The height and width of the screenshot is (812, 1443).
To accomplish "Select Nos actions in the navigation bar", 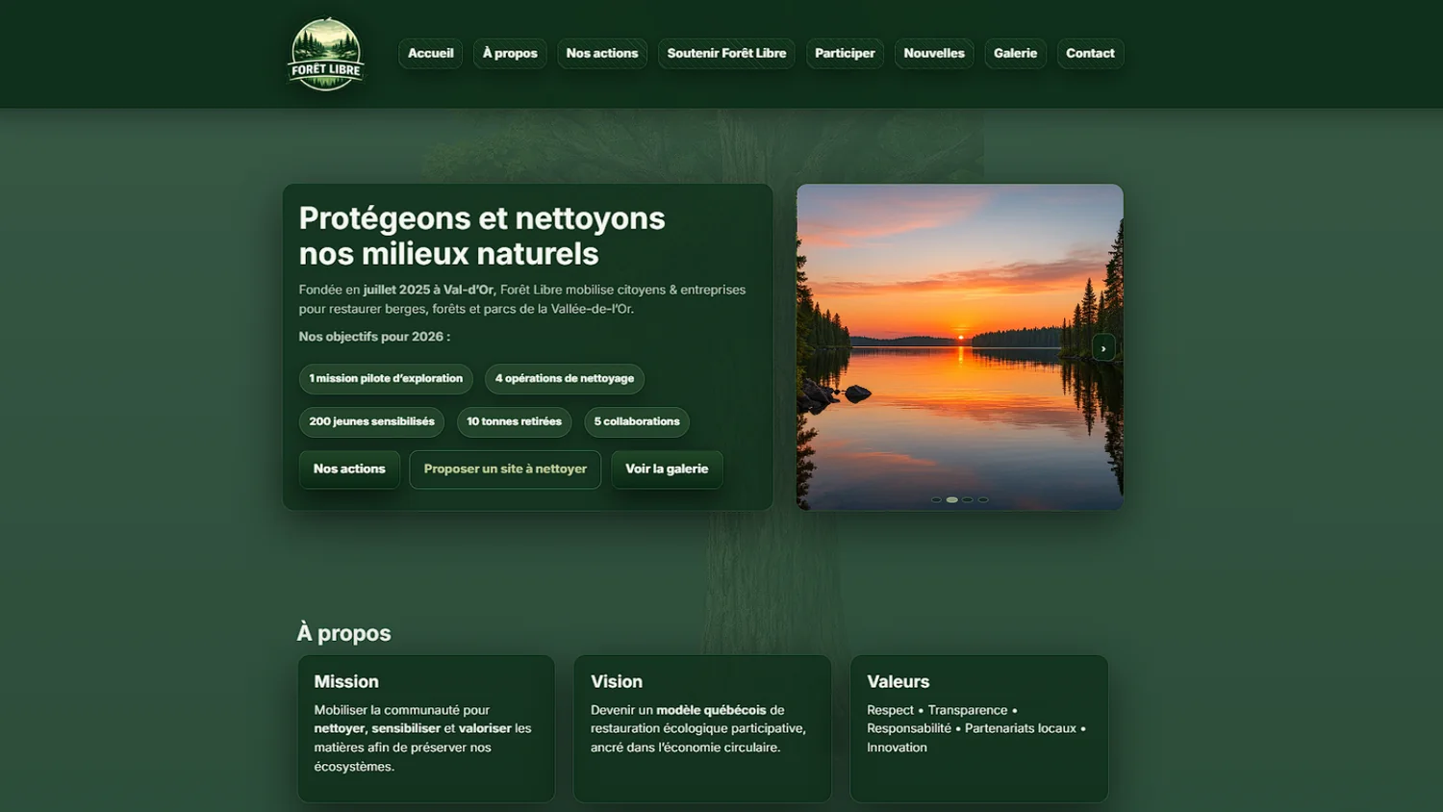I will pos(602,53).
